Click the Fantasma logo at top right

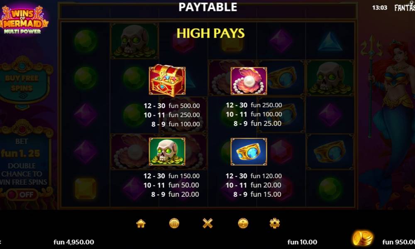[405, 7]
